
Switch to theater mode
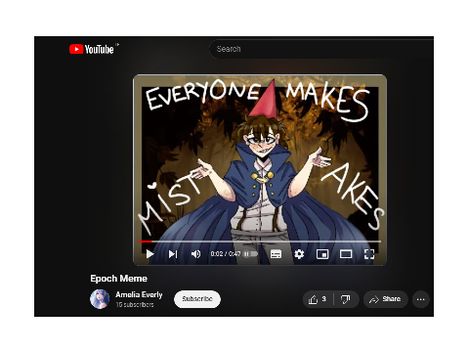346,254
